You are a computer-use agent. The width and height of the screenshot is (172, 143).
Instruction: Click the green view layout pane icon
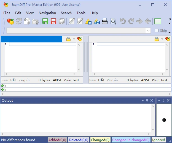click(158, 21)
